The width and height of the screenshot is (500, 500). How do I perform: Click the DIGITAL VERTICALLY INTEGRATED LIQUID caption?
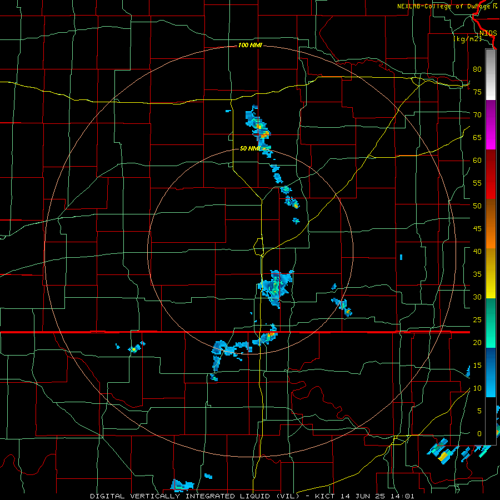pyautogui.click(x=182, y=496)
